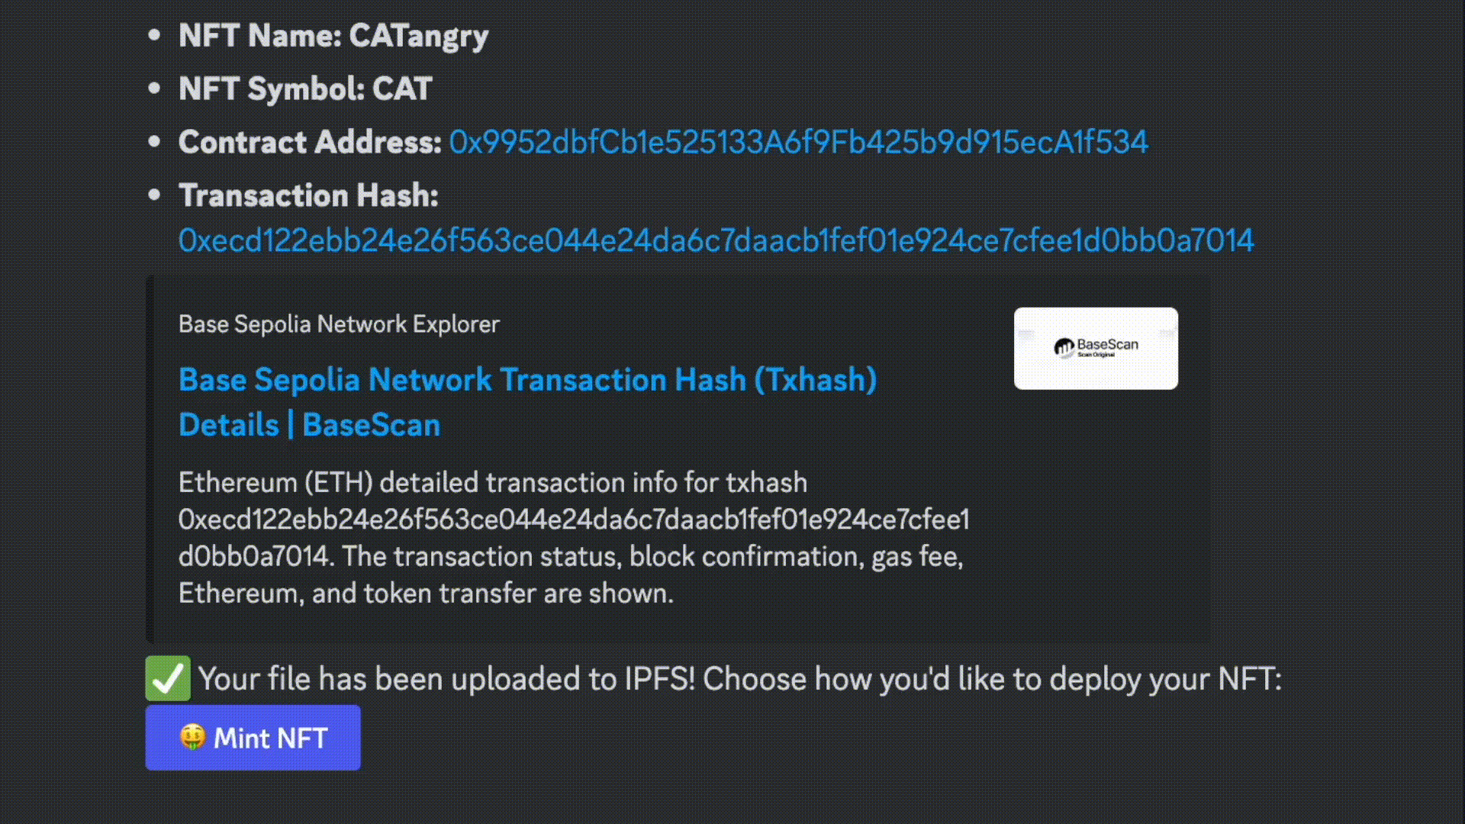Click the green checkmark emoji
The width and height of the screenshot is (1465, 824).
click(168, 678)
